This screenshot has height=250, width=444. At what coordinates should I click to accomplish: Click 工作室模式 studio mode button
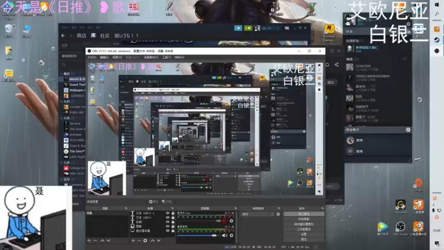pos(304,229)
